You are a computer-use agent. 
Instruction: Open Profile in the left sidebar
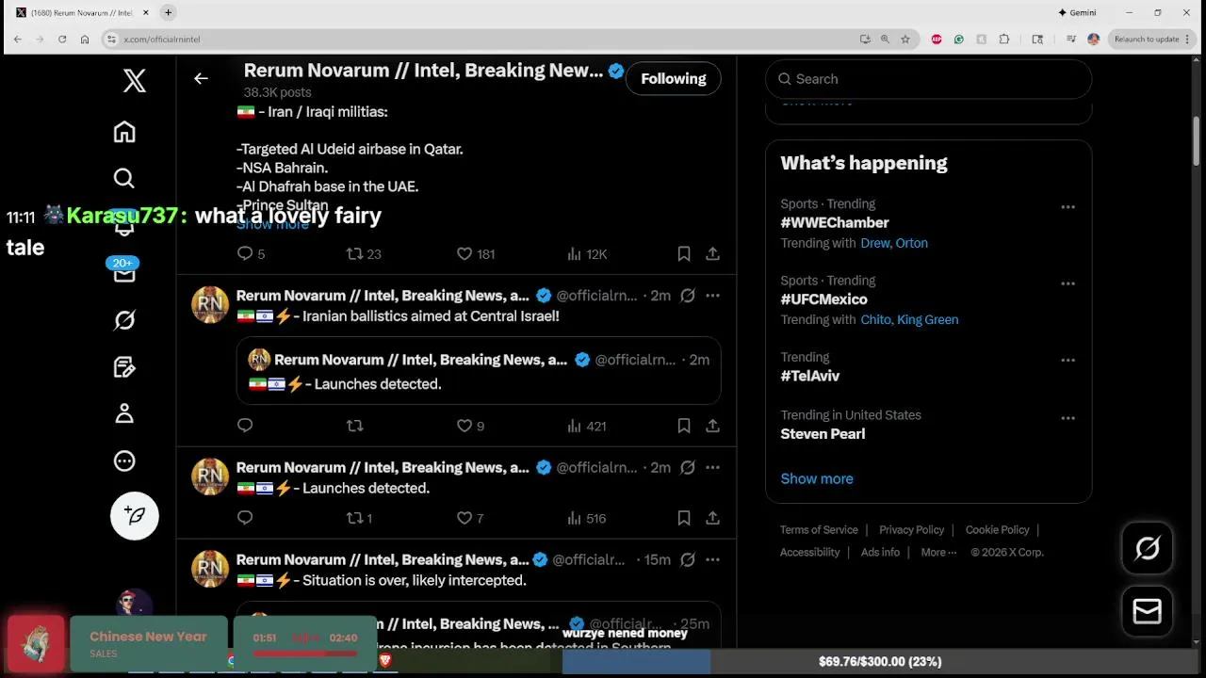[x=124, y=414]
